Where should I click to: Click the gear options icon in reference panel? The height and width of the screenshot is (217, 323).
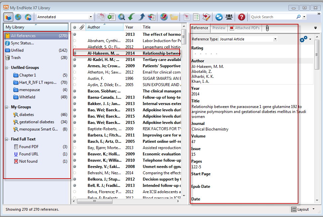tap(303, 39)
